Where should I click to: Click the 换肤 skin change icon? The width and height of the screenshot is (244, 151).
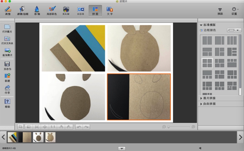click(x=220, y=11)
